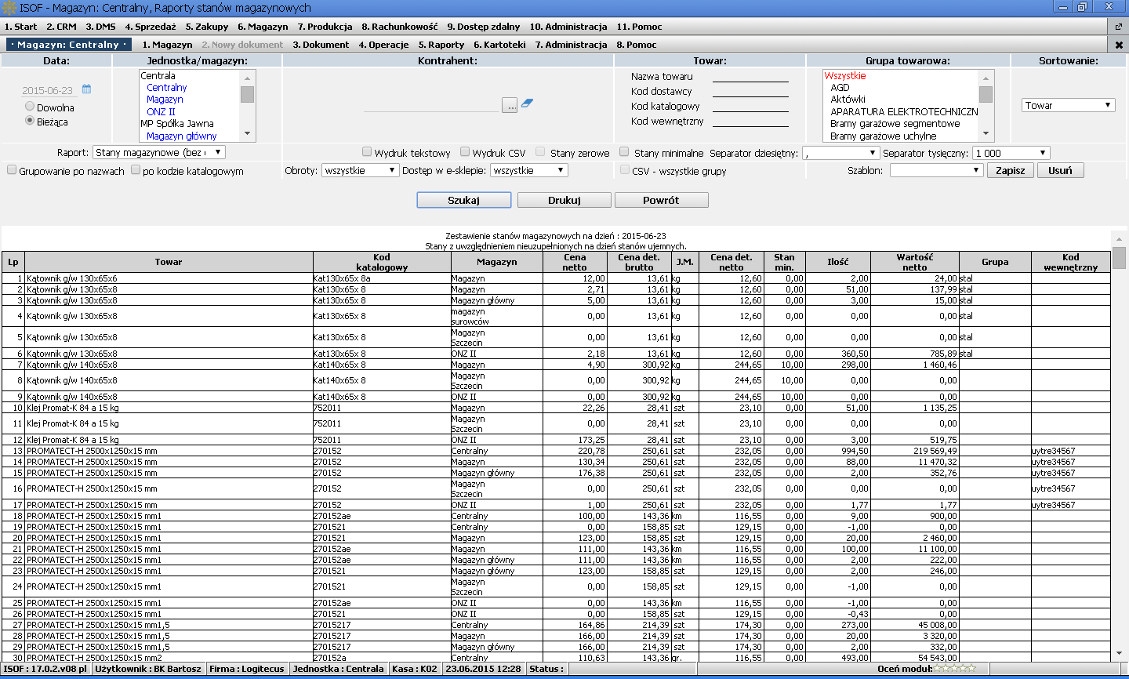Click the row 10 Klej Promat-K 84 a 15 kg cell

169,408
